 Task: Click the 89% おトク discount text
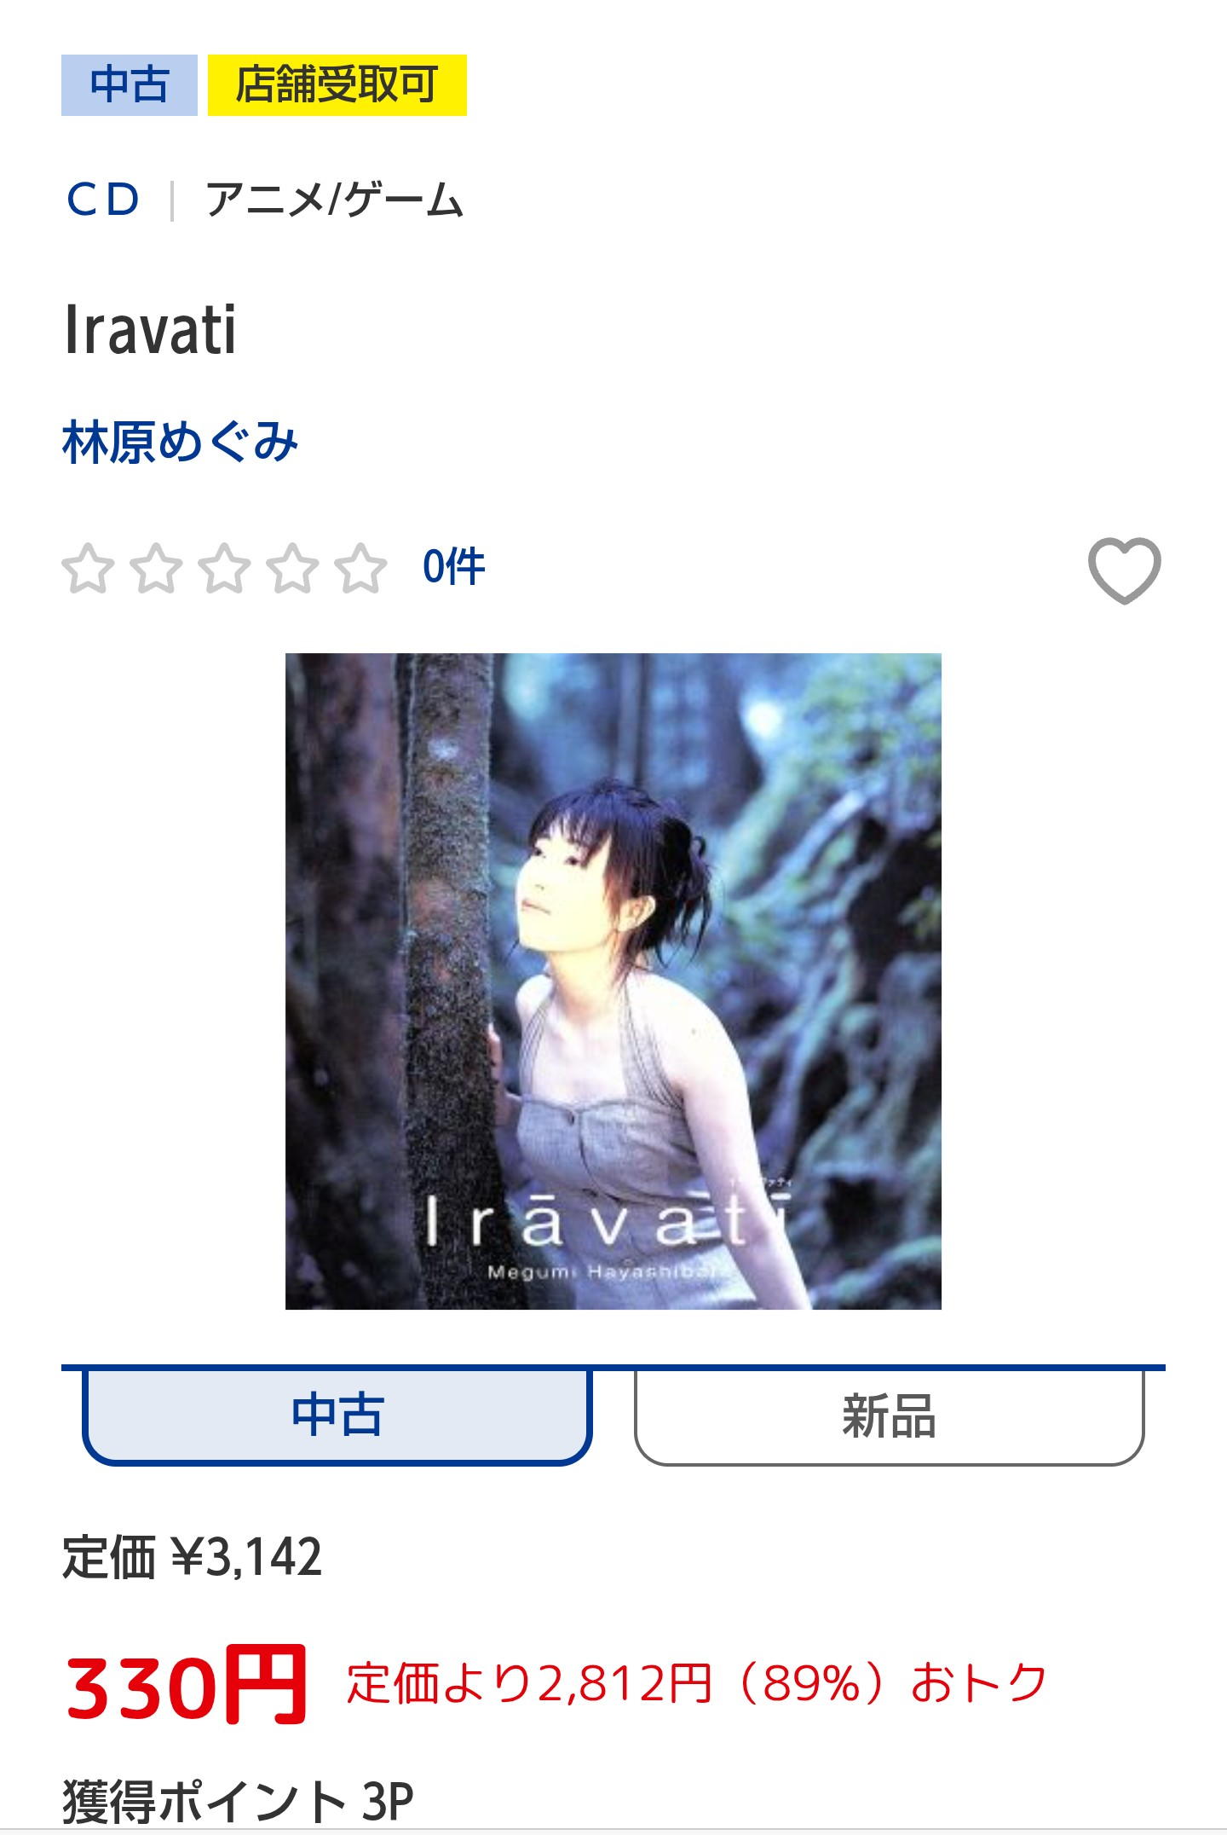[697, 1683]
